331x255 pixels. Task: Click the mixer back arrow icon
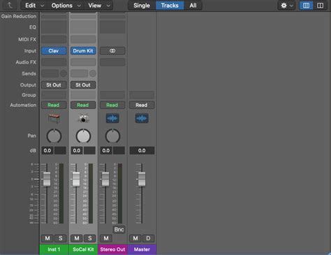click(x=10, y=5)
